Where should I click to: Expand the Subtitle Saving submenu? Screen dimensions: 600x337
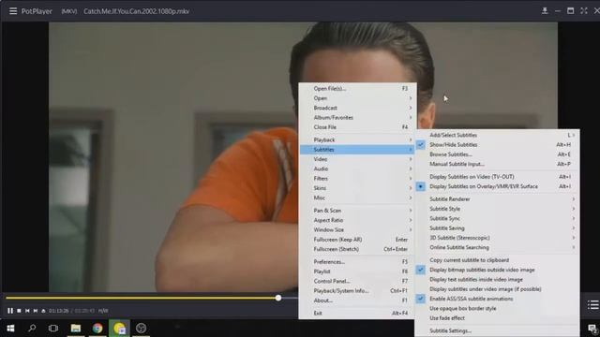497,228
